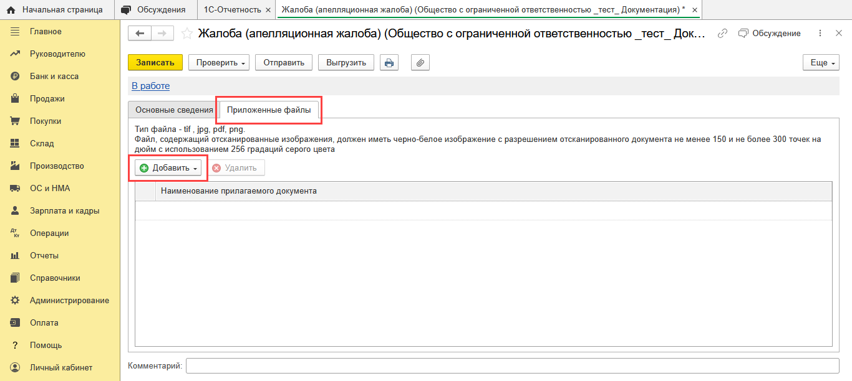
Task: Click the Отправить button
Action: (x=283, y=63)
